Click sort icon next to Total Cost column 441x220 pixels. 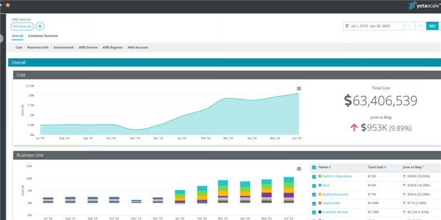pyautogui.click(x=385, y=167)
